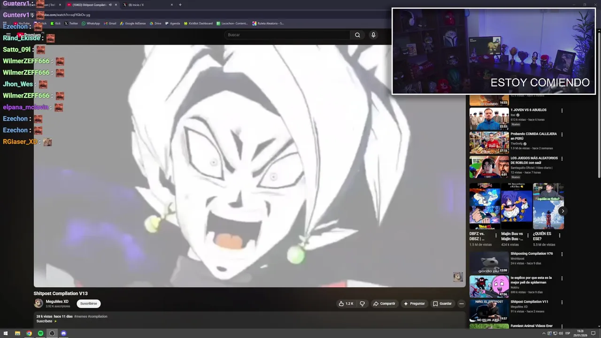601x338 pixels.
Task: Open the taskbar clock and date
Action: 580,333
